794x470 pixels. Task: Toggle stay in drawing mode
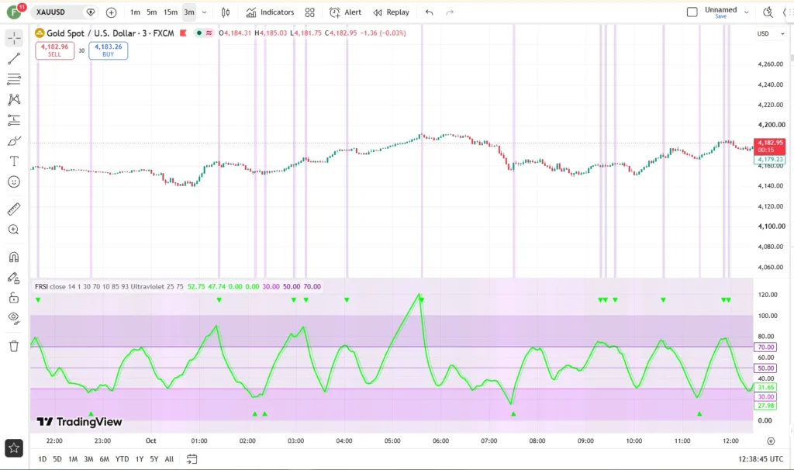(14, 278)
